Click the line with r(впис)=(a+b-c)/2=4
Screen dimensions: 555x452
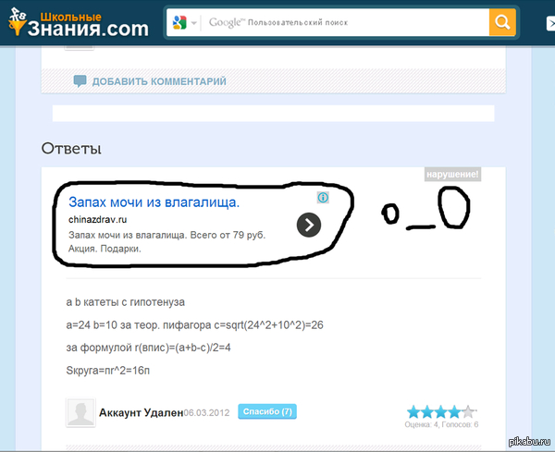(x=148, y=348)
